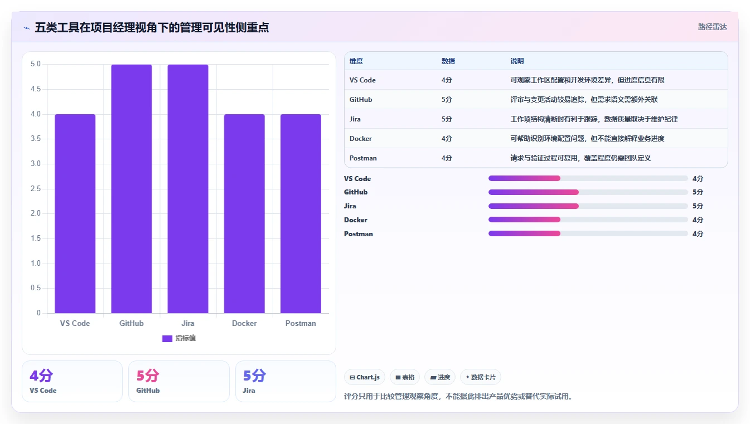Click the VS Code progress bar
This screenshot has height=424, width=750.
click(x=588, y=178)
